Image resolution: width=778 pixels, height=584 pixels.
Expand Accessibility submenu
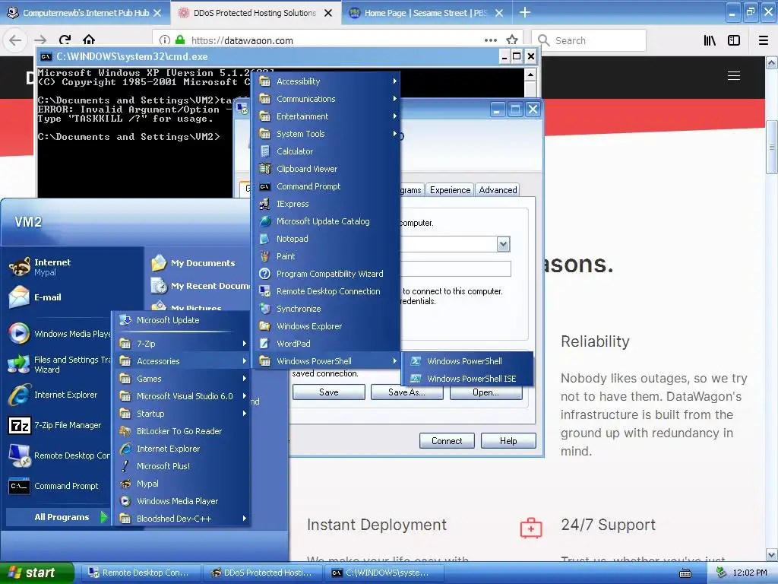click(x=327, y=81)
